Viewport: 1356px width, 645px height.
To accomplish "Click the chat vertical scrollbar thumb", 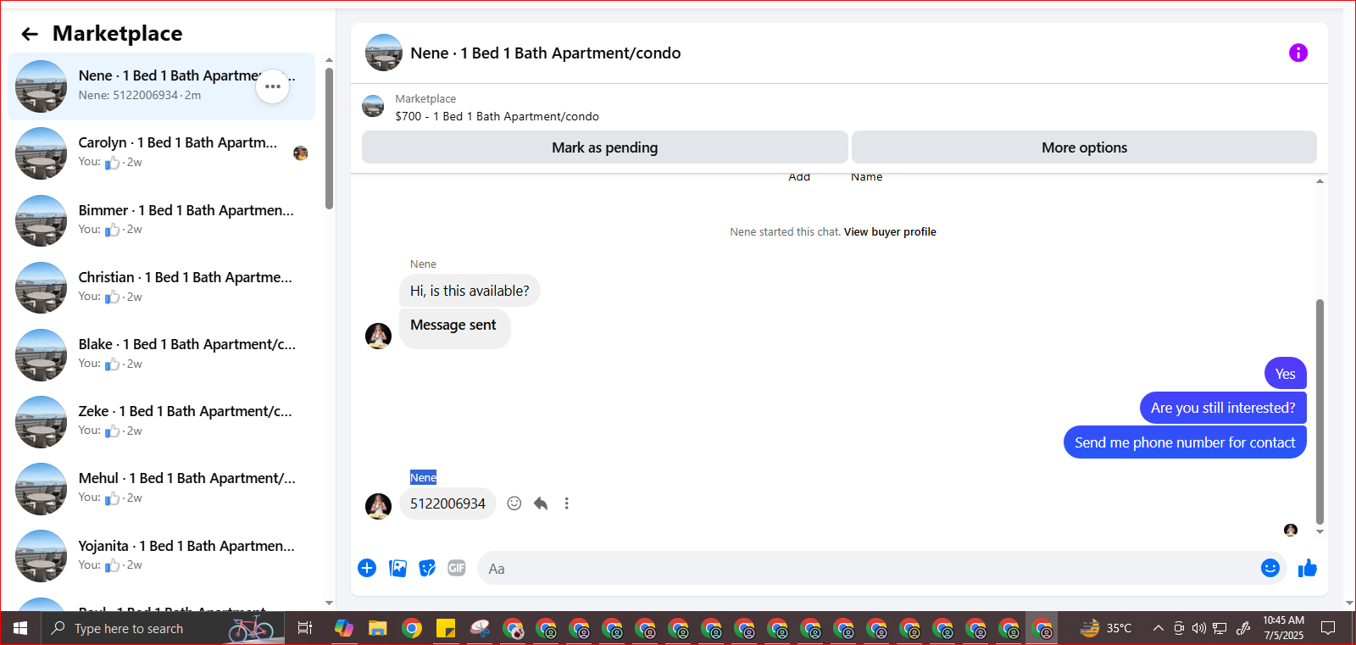I will point(1320,412).
